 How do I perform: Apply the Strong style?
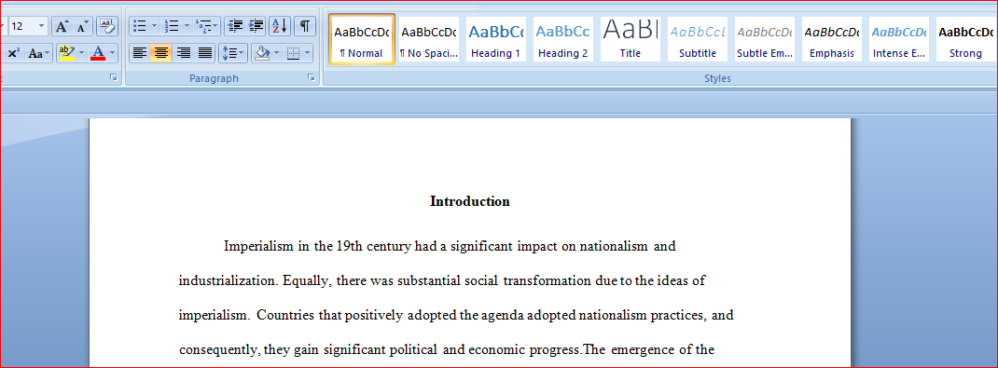click(965, 39)
